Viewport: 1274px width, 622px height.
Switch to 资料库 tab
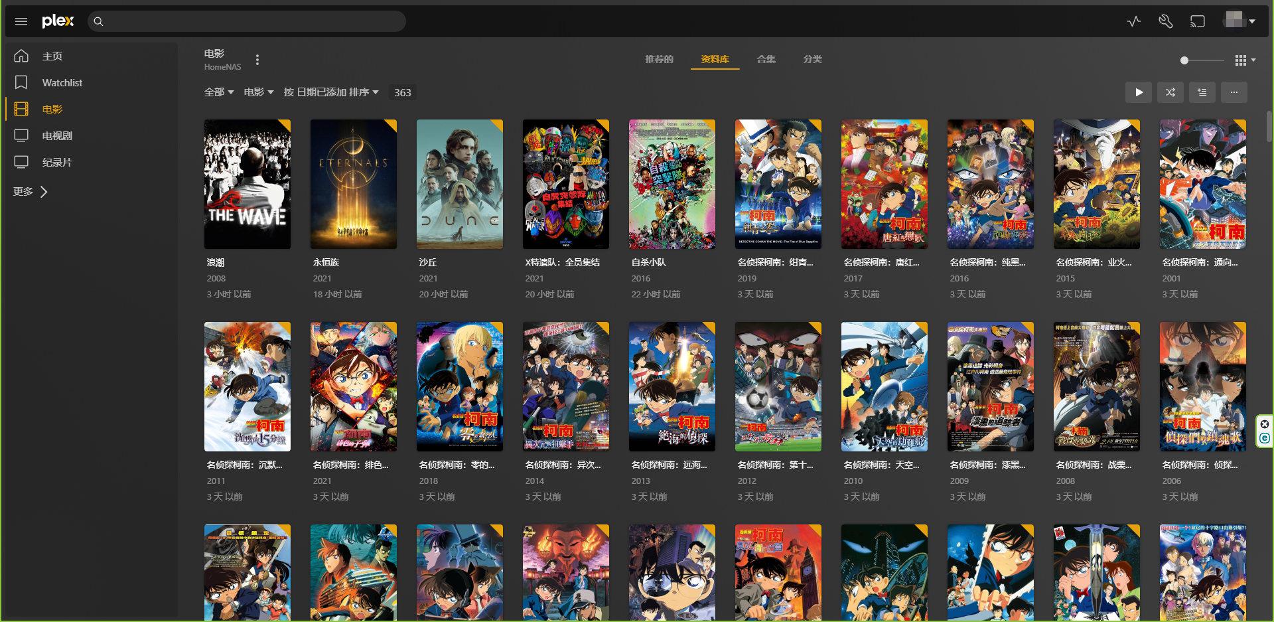click(715, 59)
